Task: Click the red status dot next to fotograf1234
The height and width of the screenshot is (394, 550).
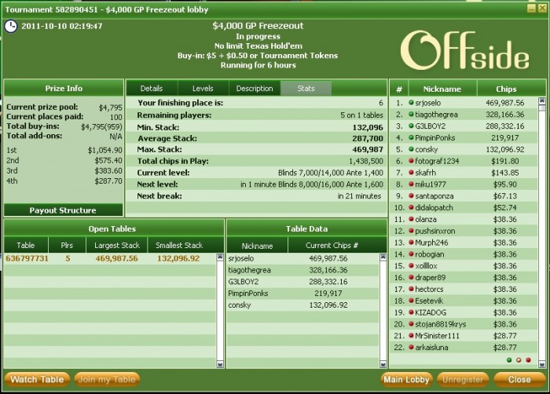Action: coord(411,161)
